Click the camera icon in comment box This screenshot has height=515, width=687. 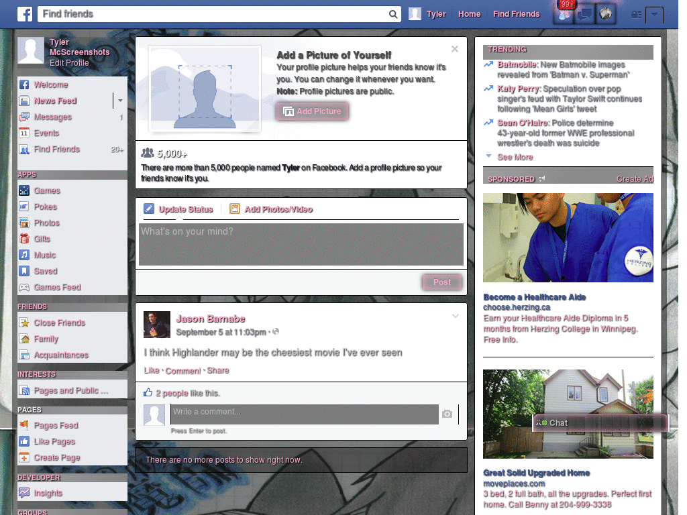(x=447, y=414)
